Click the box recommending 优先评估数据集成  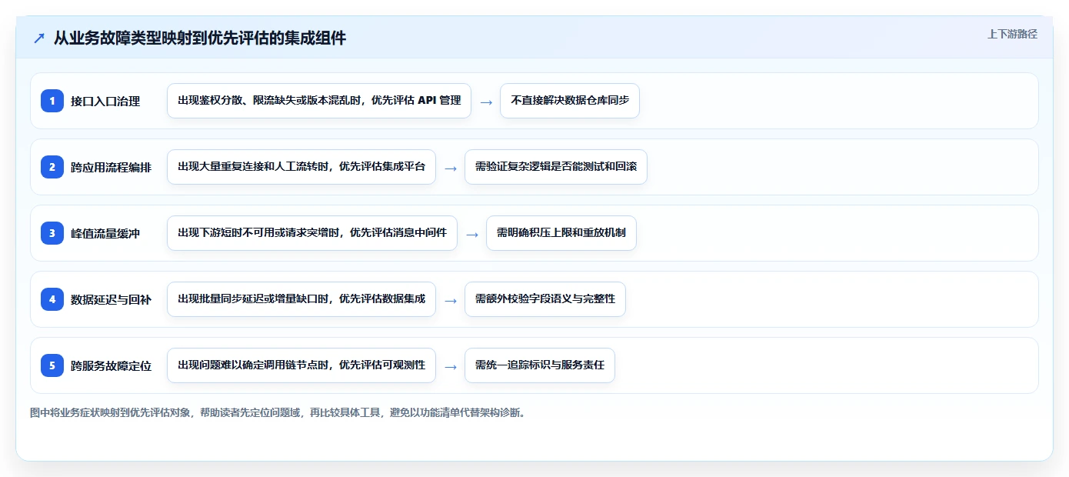tap(301, 299)
